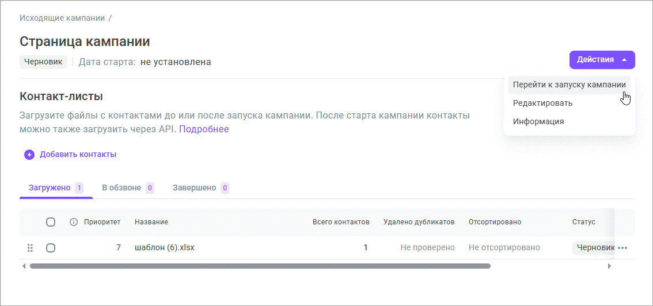The width and height of the screenshot is (653, 306).
Task: Click the priority info icon in table header
Action: 74,222
